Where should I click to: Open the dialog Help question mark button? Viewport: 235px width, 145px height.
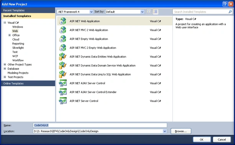(x=225, y=4)
